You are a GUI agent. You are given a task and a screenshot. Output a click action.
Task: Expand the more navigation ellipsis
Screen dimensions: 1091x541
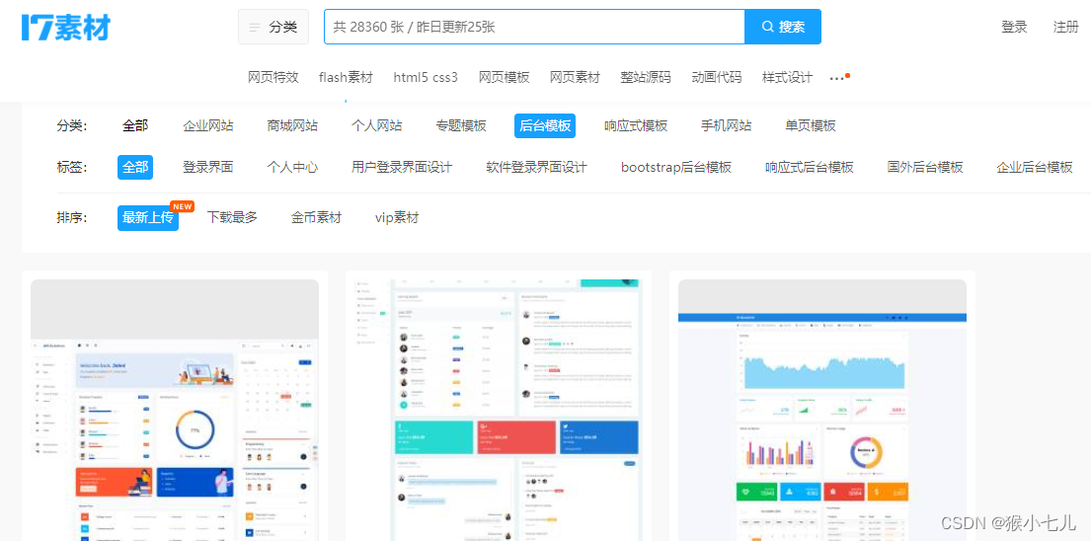pyautogui.click(x=837, y=79)
